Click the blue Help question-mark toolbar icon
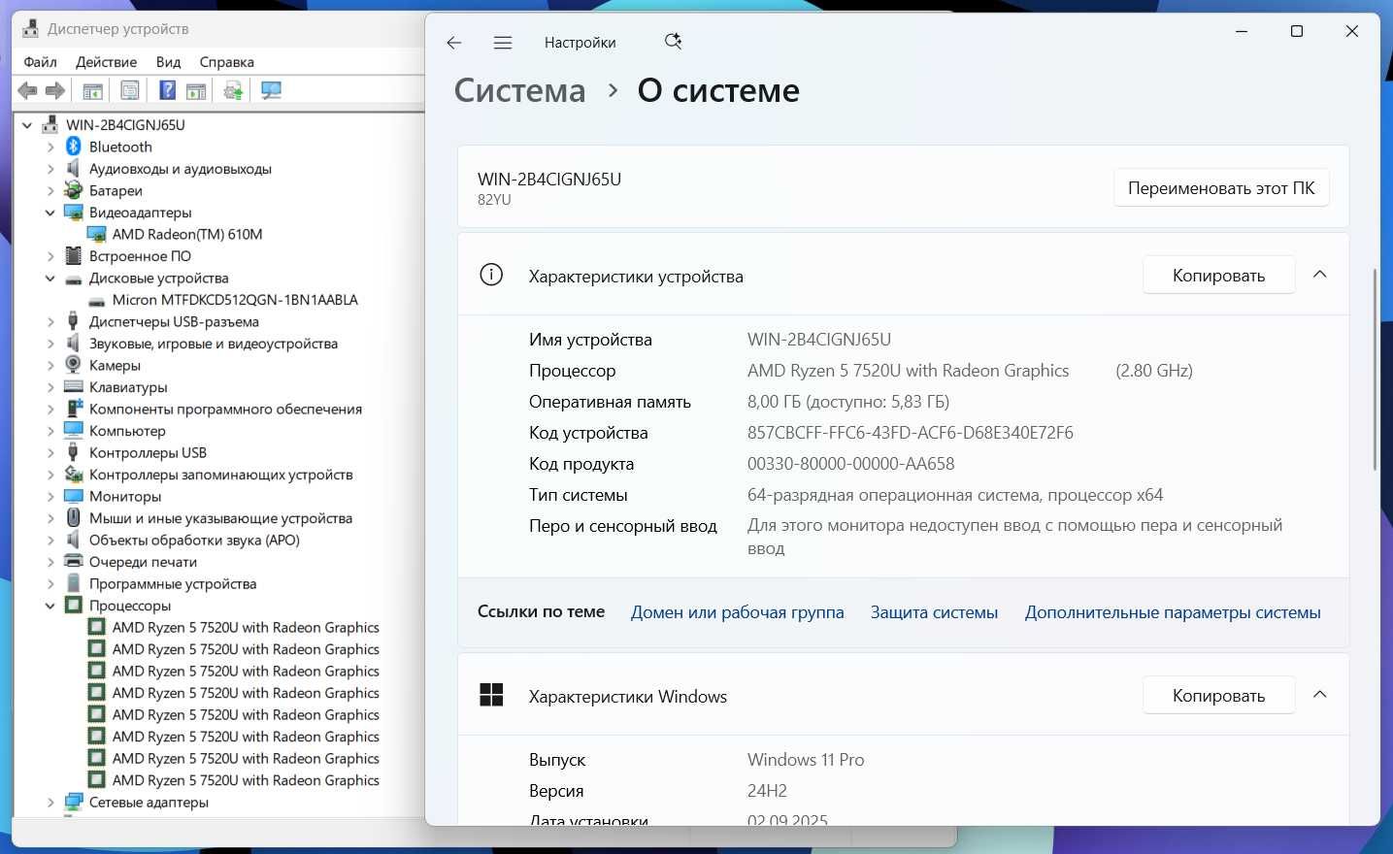This screenshot has height=854, width=1393. [167, 91]
